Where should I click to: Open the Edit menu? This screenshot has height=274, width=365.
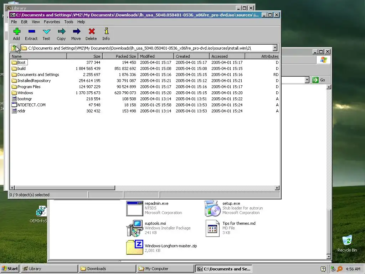click(x=24, y=22)
